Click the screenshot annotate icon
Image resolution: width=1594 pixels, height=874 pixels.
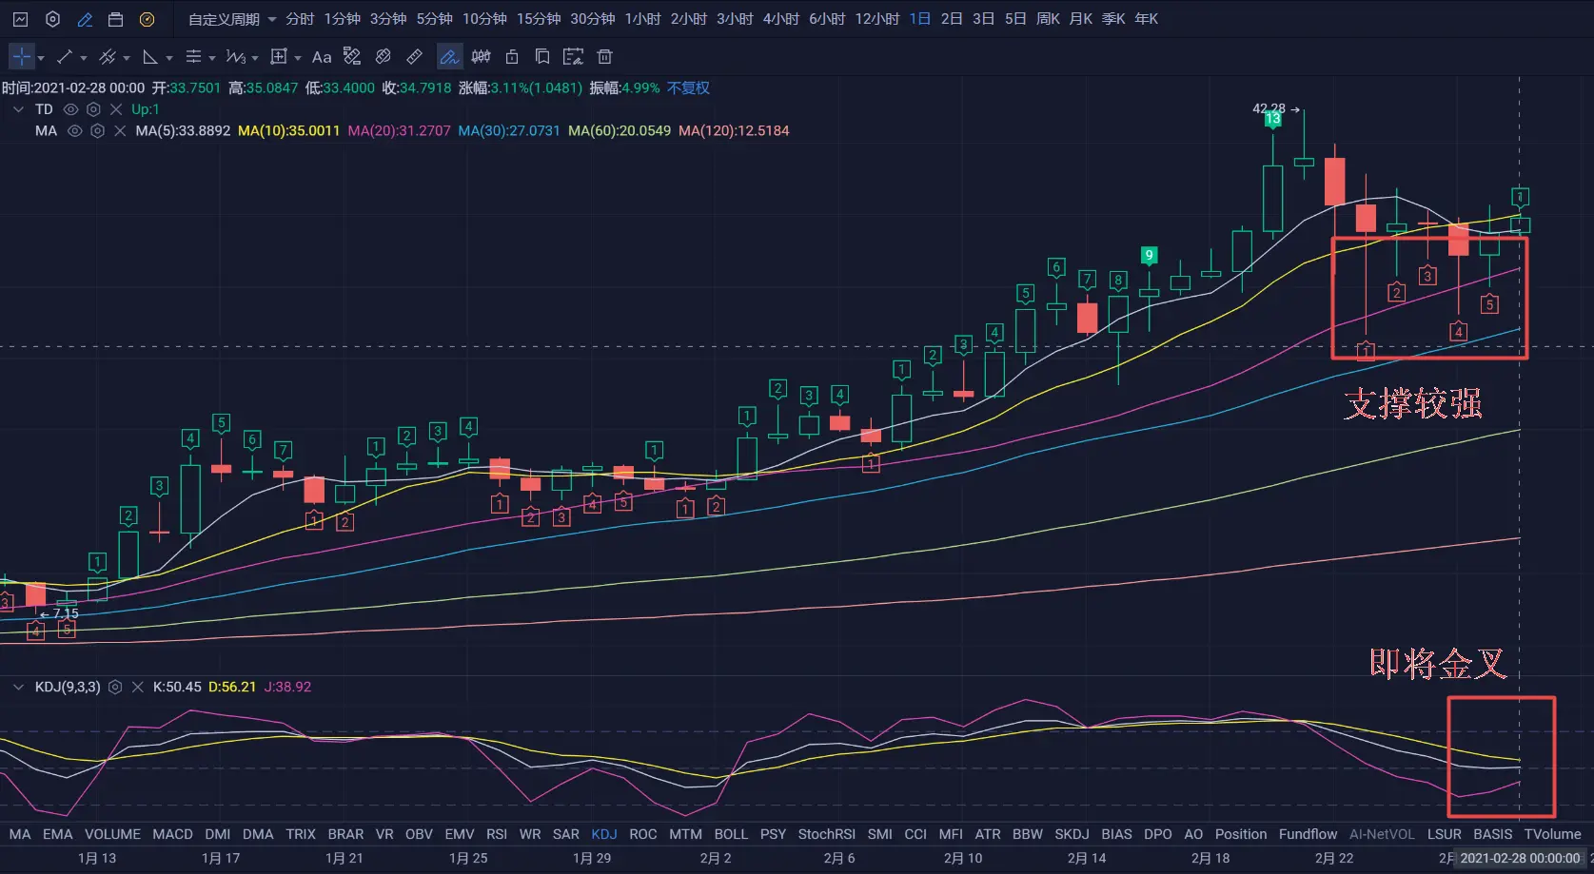(573, 57)
